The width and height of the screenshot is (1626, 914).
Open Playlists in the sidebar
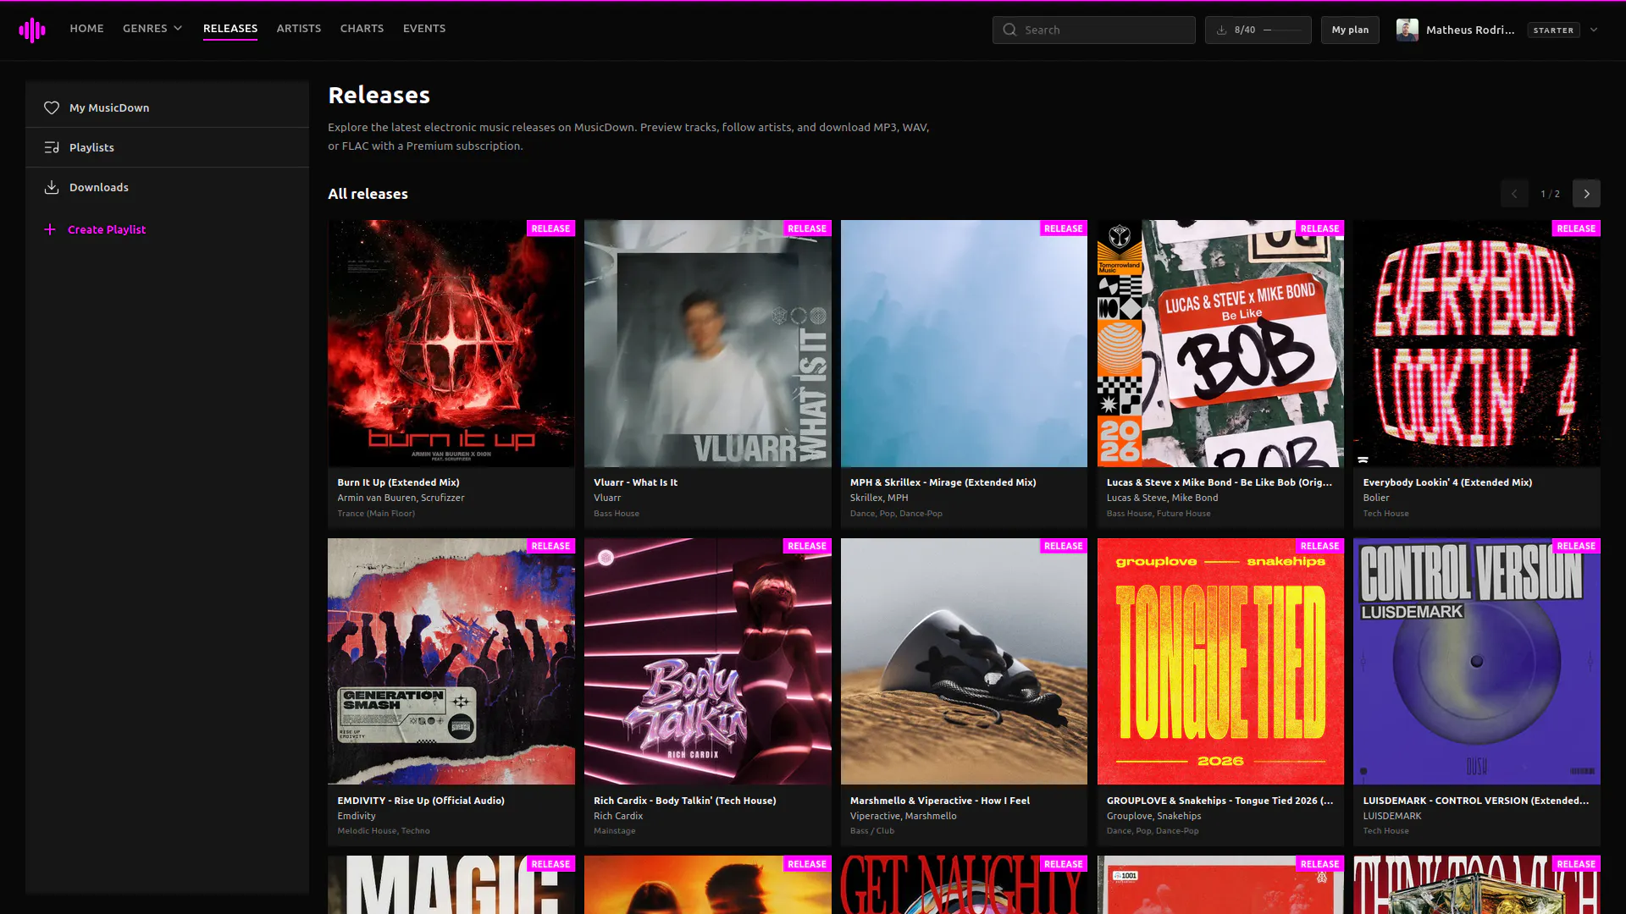coord(167,147)
